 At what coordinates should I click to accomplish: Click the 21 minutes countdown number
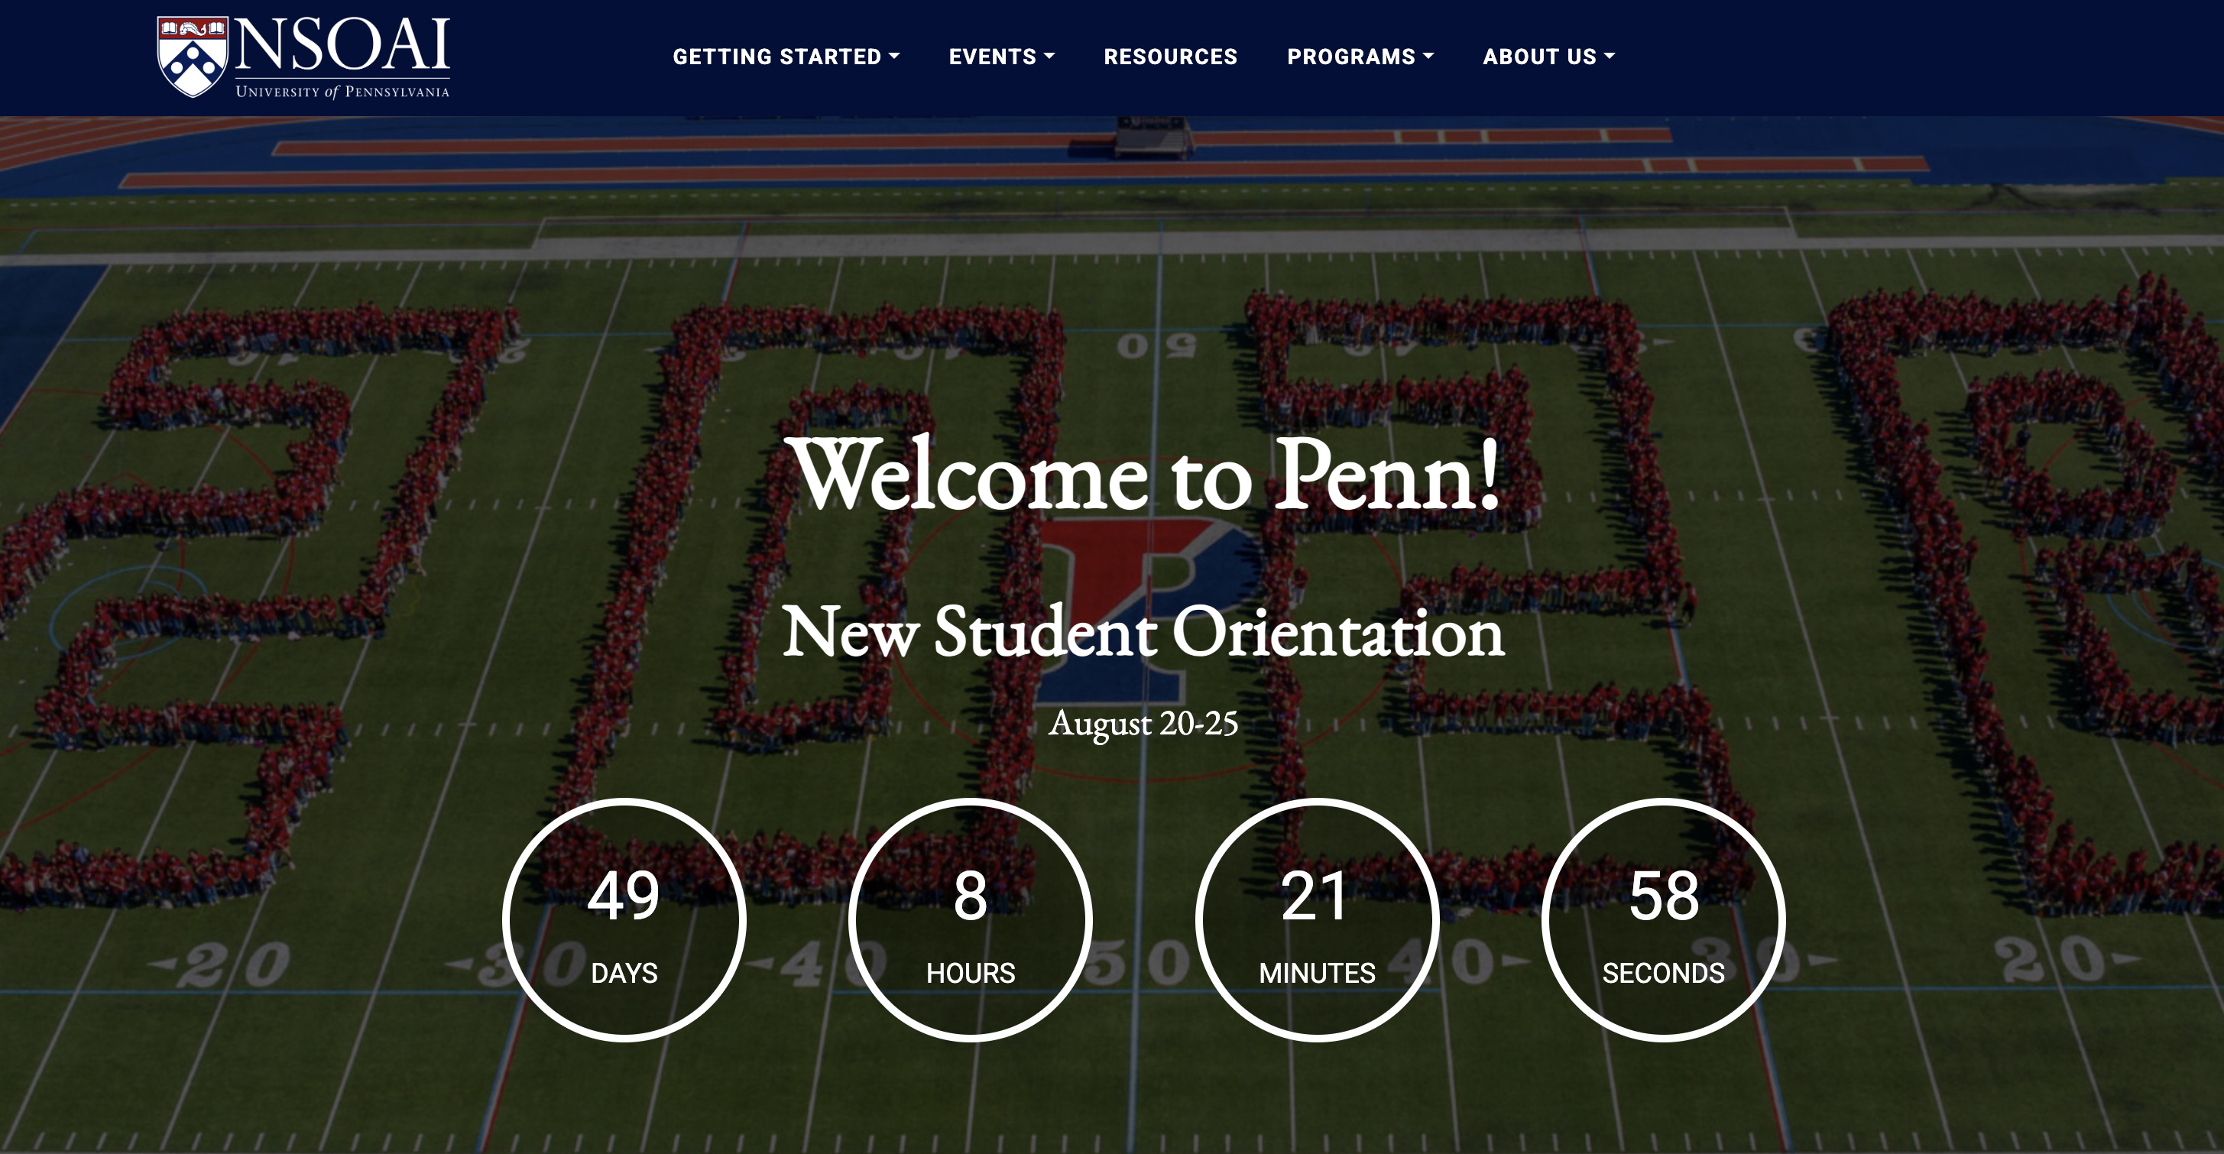1315,896
